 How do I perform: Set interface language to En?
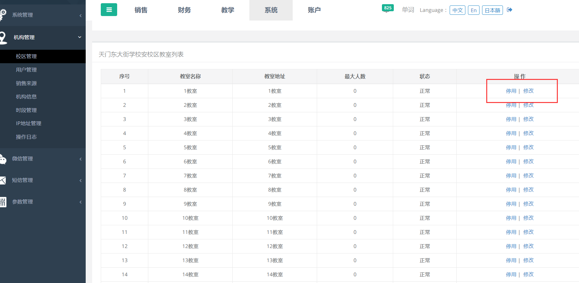tap(473, 10)
